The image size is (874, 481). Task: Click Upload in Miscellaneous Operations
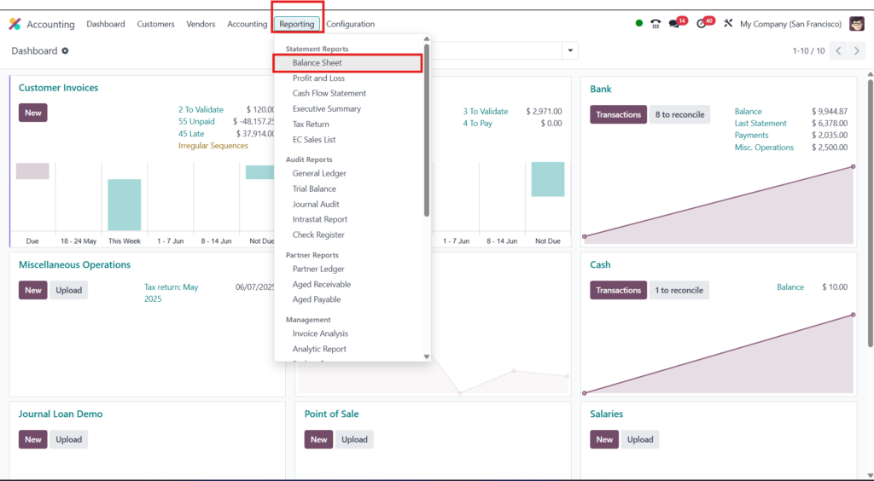tap(68, 290)
